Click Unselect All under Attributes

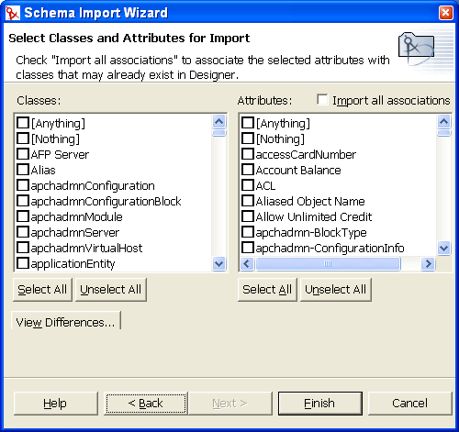(x=336, y=290)
